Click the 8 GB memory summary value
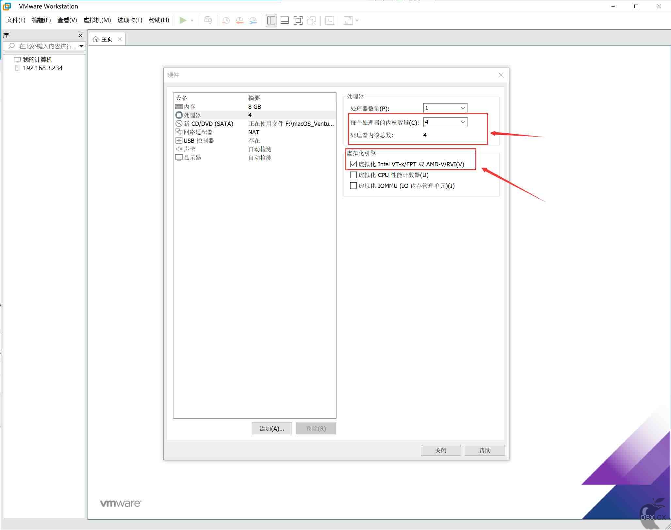The width and height of the screenshot is (671, 530). pos(254,107)
